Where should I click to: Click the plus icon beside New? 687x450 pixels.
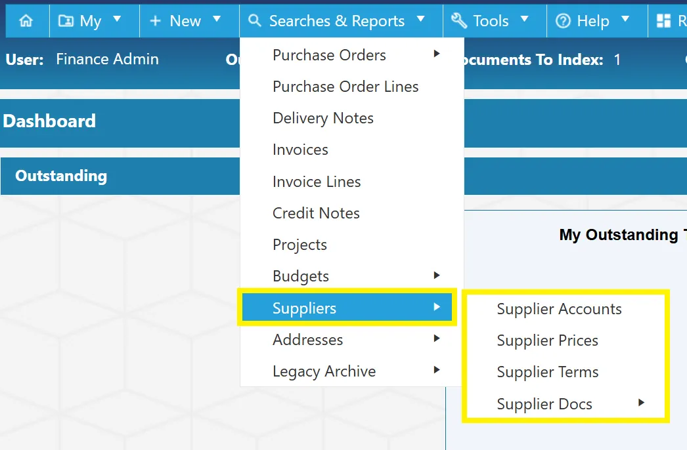[155, 20]
